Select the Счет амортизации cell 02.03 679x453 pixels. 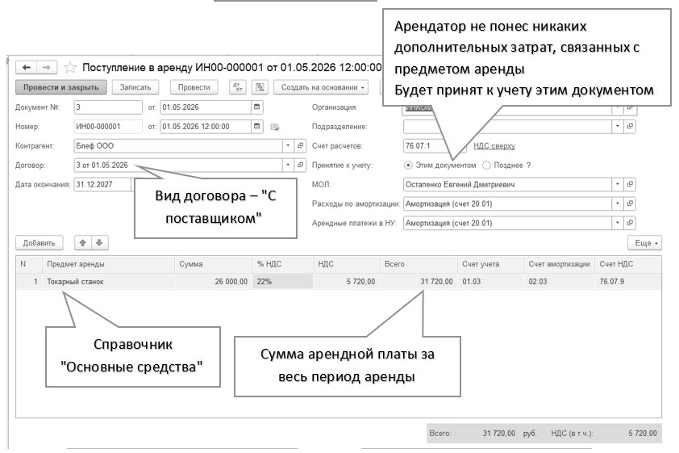pos(560,282)
